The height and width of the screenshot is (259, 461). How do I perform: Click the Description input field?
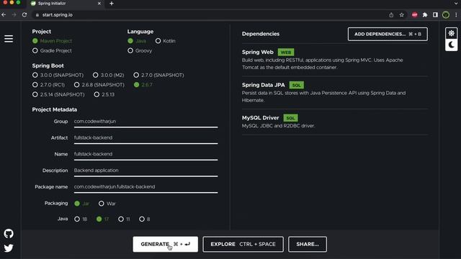click(x=146, y=171)
